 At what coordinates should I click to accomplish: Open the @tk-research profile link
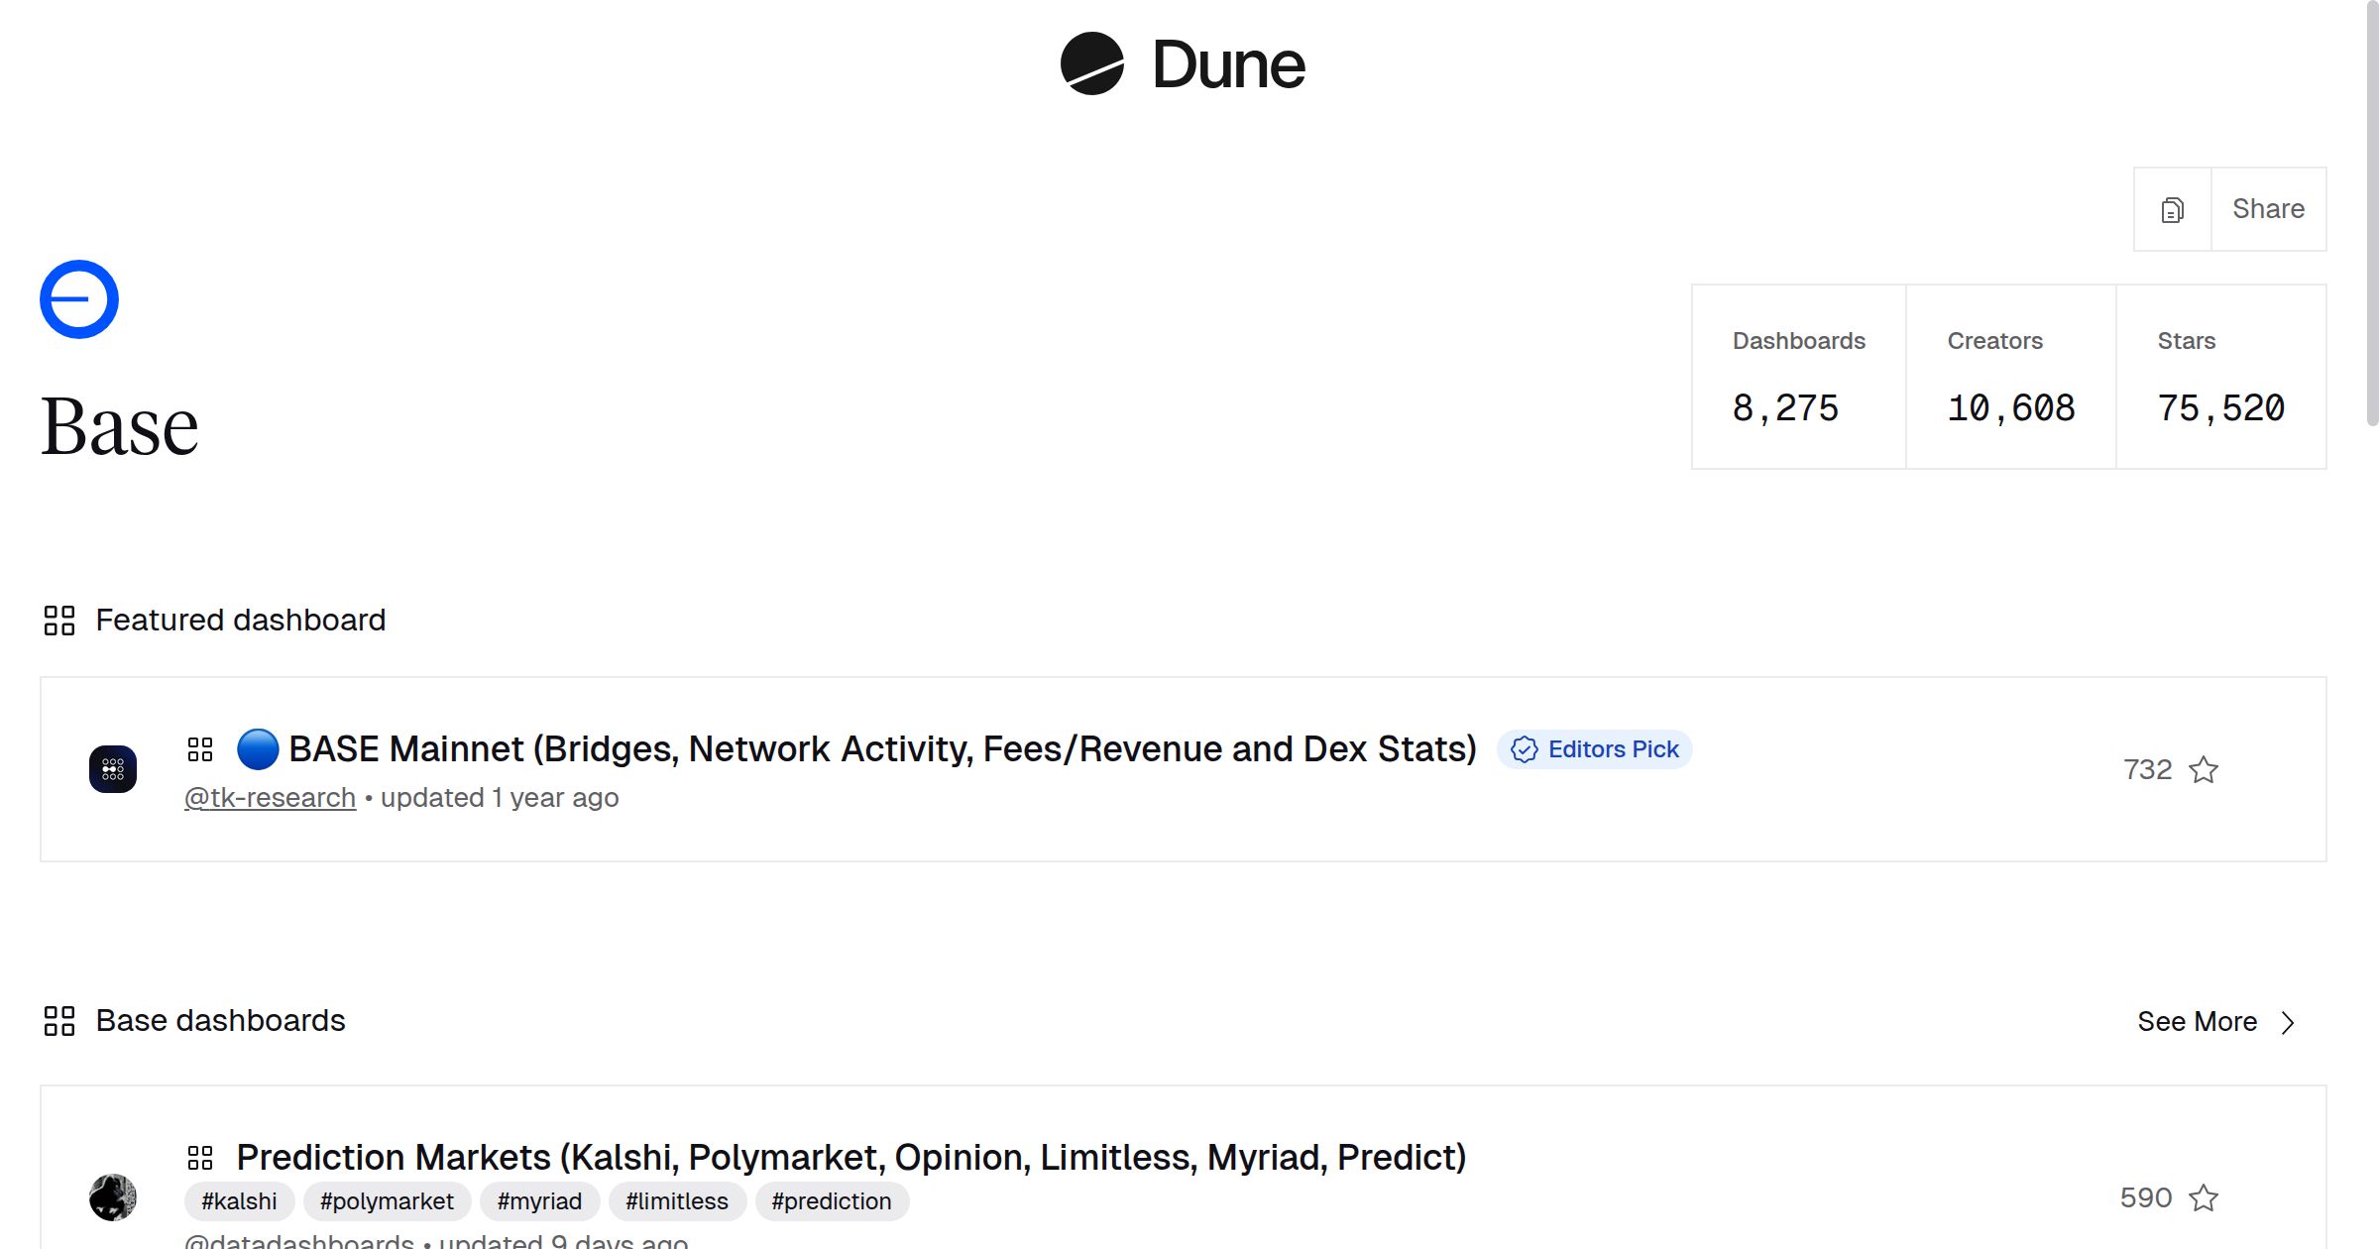pyautogui.click(x=270, y=798)
